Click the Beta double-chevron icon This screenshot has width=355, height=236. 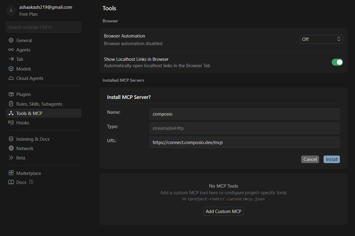pyautogui.click(x=11, y=158)
